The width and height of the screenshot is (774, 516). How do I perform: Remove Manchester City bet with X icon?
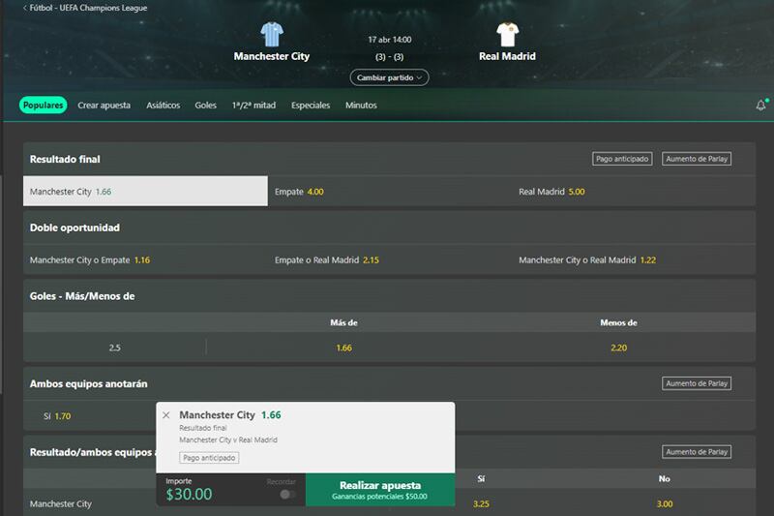coord(166,415)
